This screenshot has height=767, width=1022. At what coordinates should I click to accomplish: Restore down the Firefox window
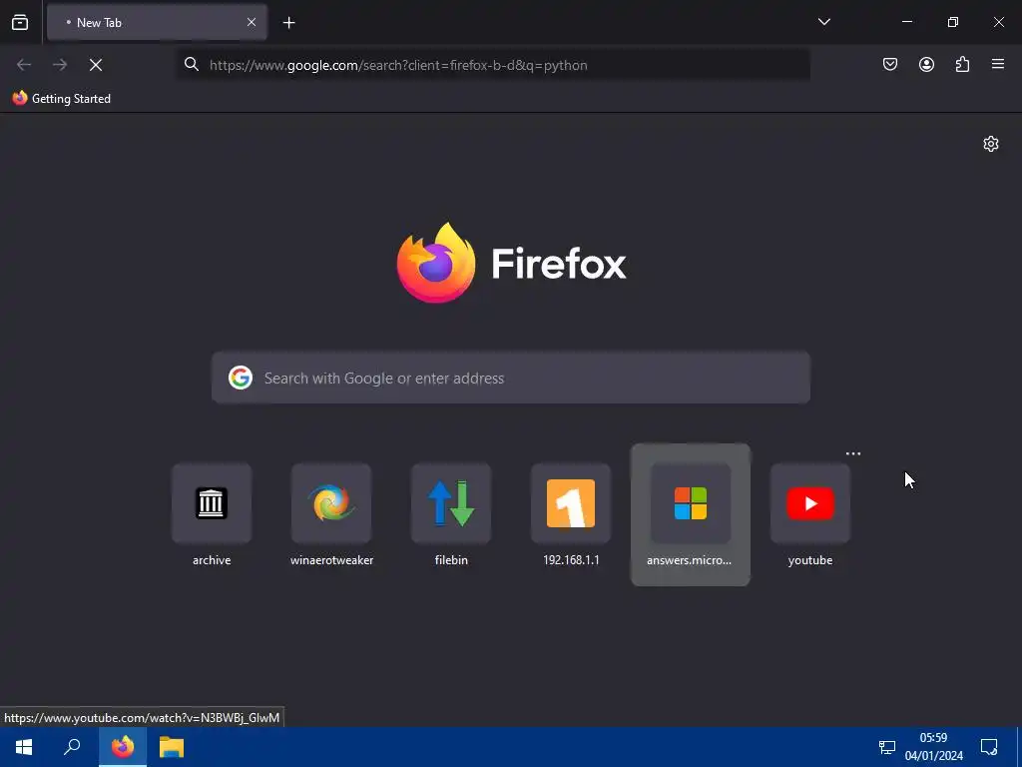(953, 22)
